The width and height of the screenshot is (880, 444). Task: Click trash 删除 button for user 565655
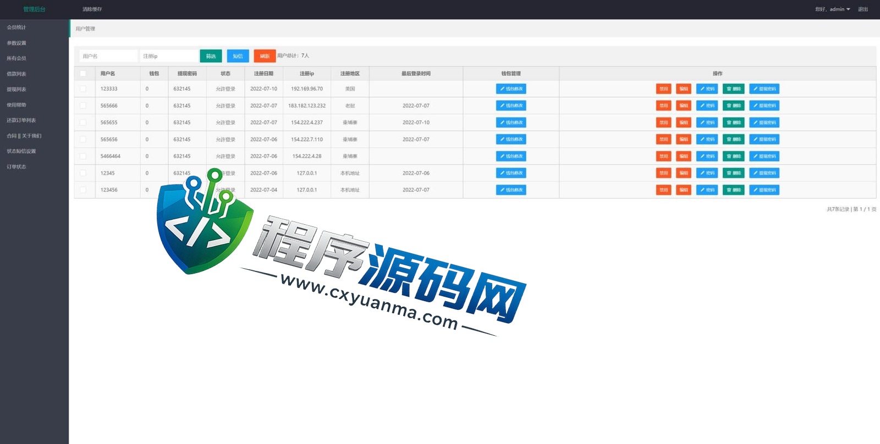point(734,123)
